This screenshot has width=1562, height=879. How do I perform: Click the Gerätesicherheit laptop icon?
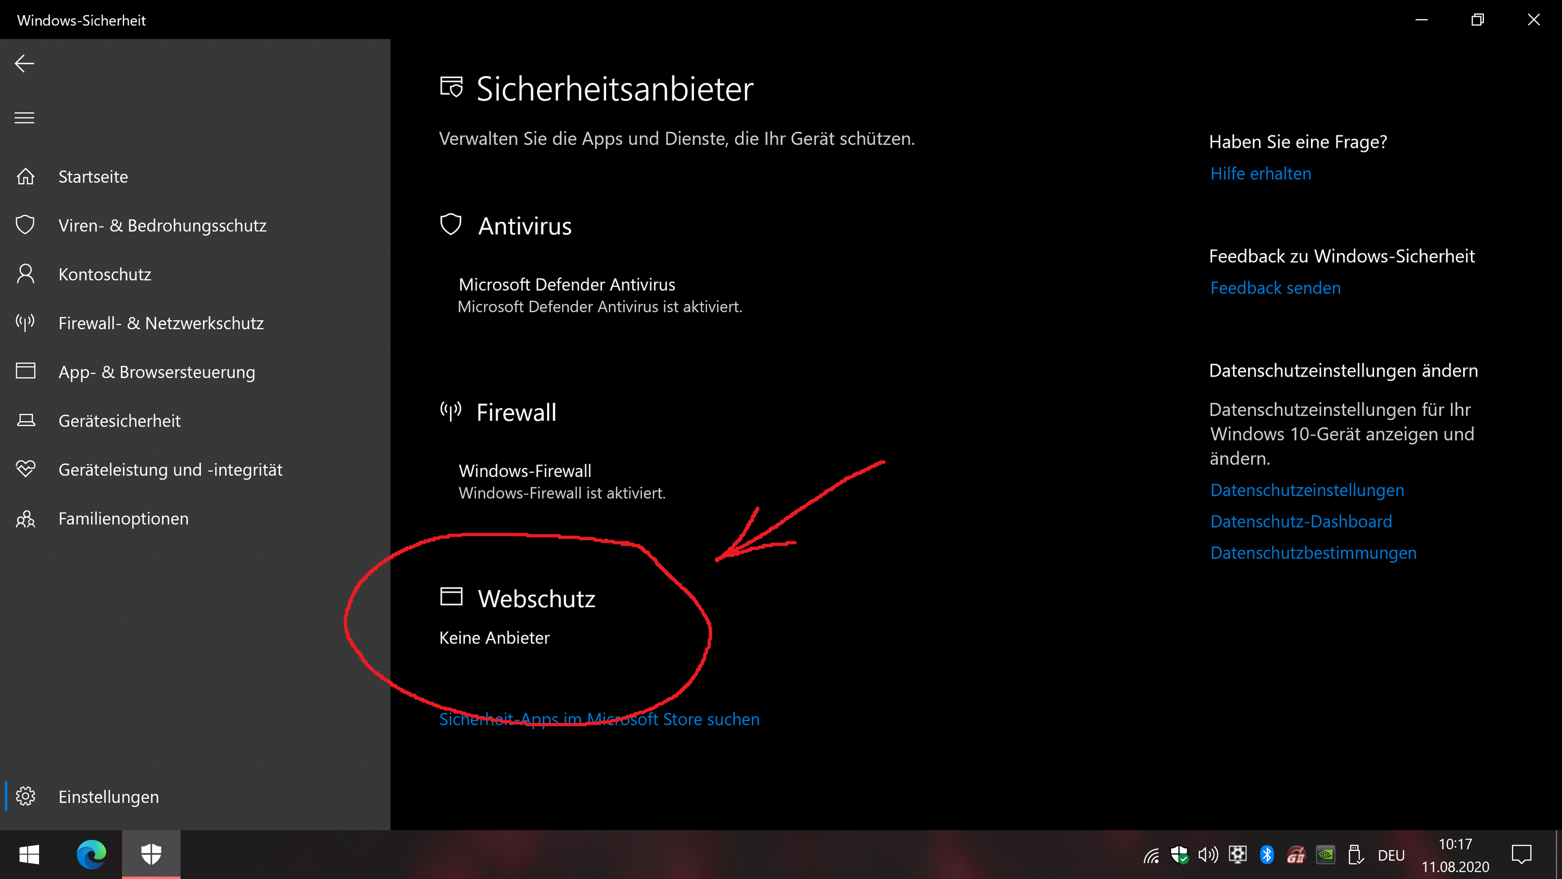point(26,420)
